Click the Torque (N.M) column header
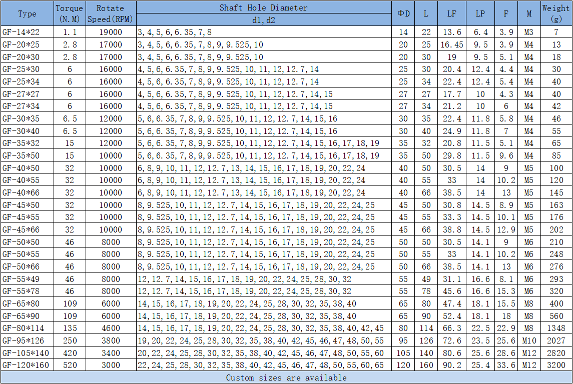This screenshot has width=573, height=384. pyautogui.click(x=70, y=13)
